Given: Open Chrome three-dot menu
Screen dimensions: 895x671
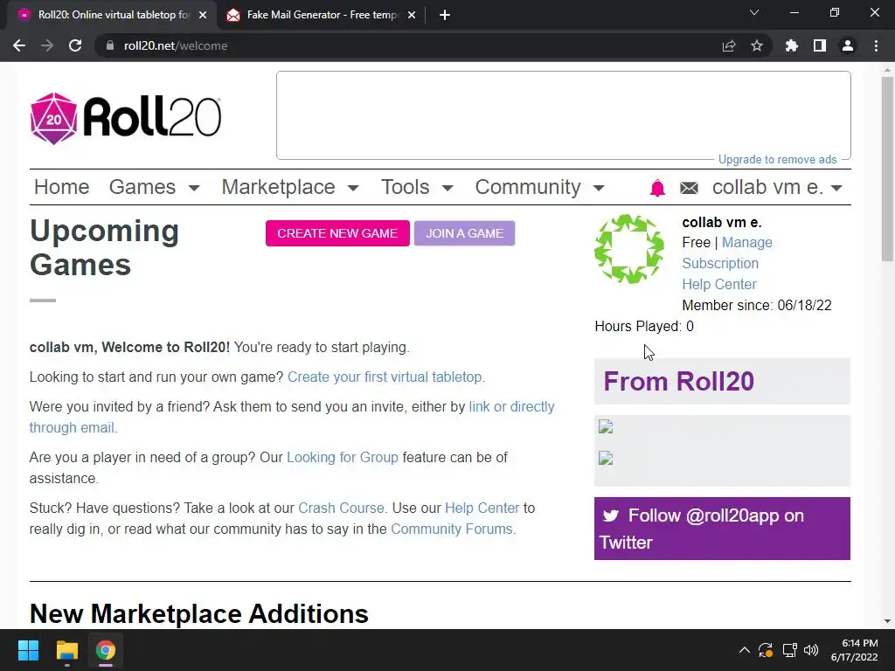Looking at the screenshot, I should tap(876, 45).
